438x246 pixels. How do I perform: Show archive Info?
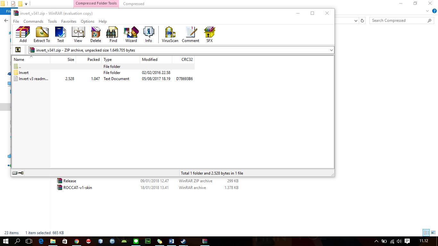(x=148, y=34)
